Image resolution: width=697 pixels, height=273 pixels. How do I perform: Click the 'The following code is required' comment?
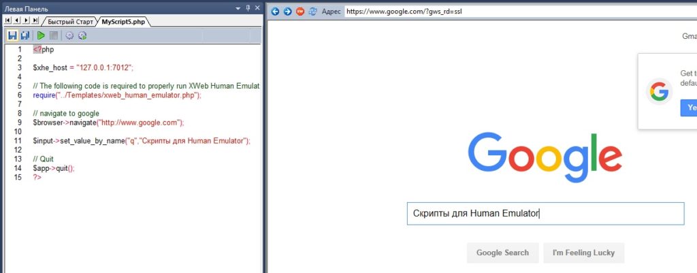click(x=146, y=86)
